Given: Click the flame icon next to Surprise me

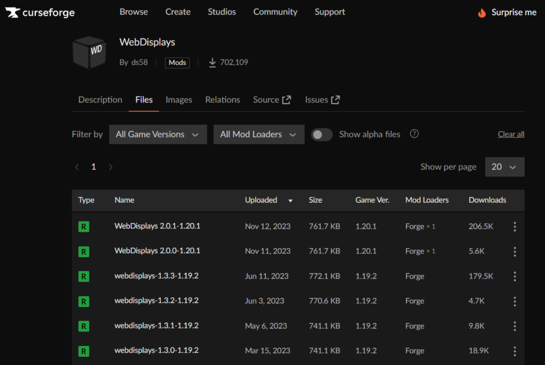Looking at the screenshot, I should pyautogui.click(x=481, y=12).
